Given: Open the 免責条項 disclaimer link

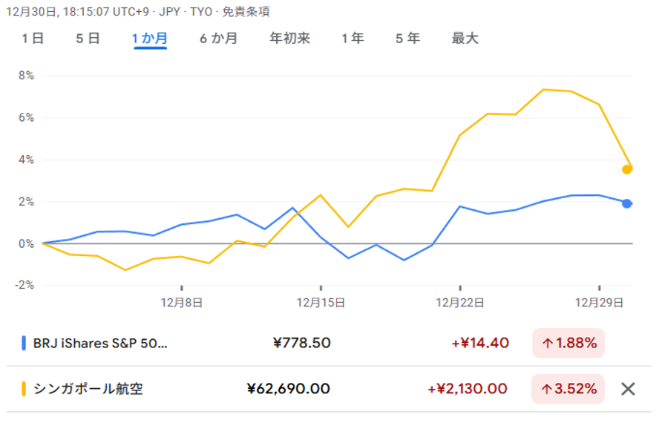Looking at the screenshot, I should click(246, 12).
